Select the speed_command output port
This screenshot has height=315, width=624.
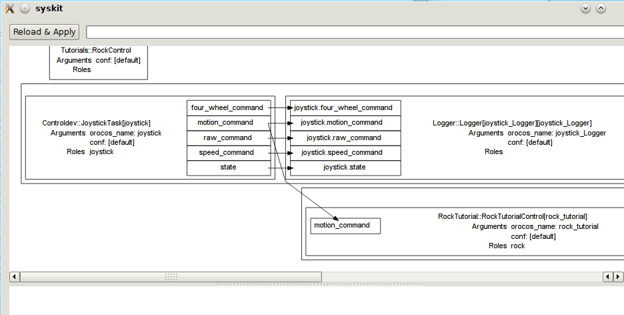click(229, 153)
